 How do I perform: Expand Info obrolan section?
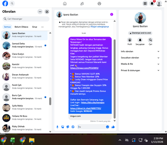140,51
